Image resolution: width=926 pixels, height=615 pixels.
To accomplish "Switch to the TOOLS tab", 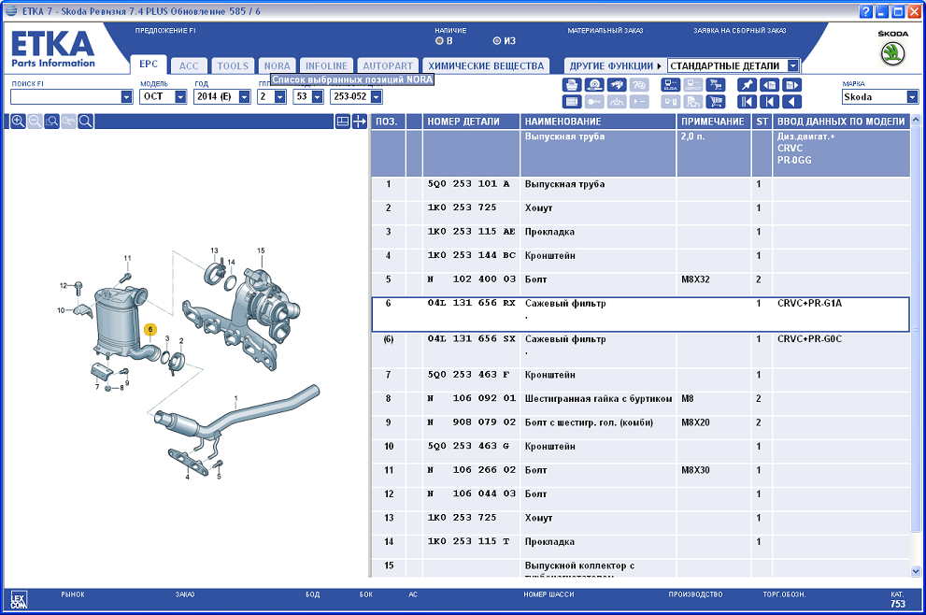I will tap(233, 66).
